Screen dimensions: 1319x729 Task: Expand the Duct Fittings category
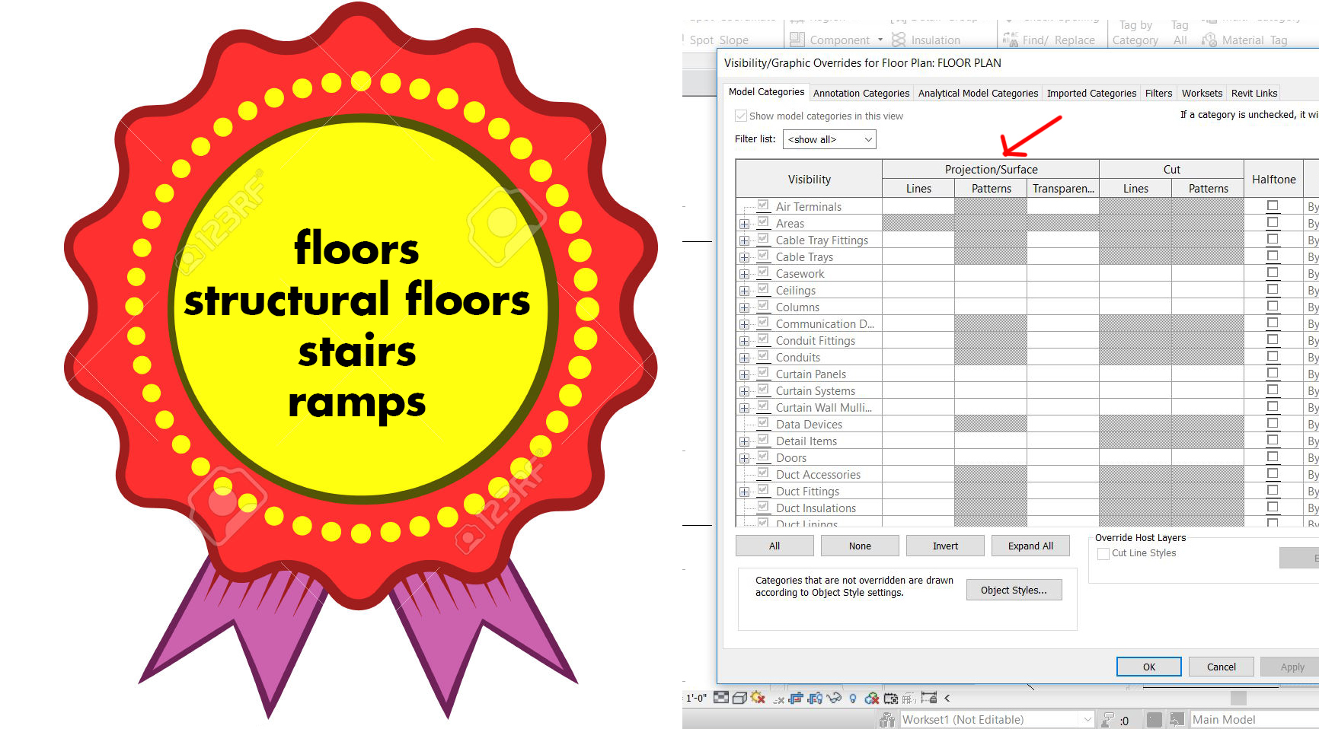coord(744,492)
